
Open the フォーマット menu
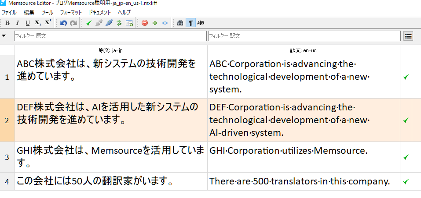click(x=71, y=13)
